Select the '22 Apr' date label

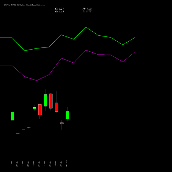[x=28, y=164]
